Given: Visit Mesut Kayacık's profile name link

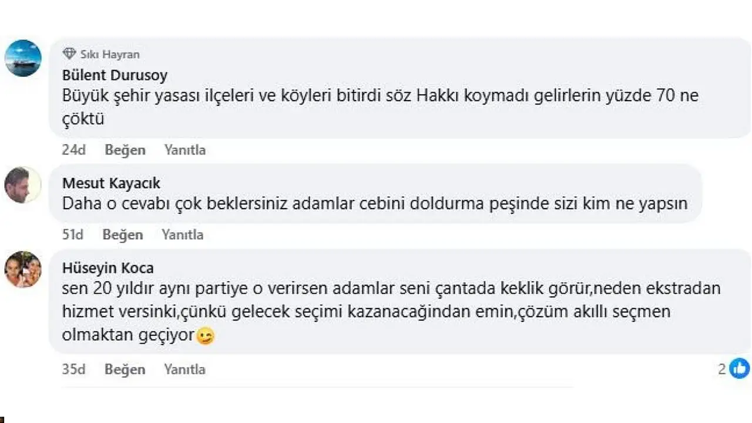Looking at the screenshot, I should 111,183.
